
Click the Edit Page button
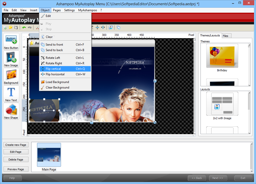(16, 152)
